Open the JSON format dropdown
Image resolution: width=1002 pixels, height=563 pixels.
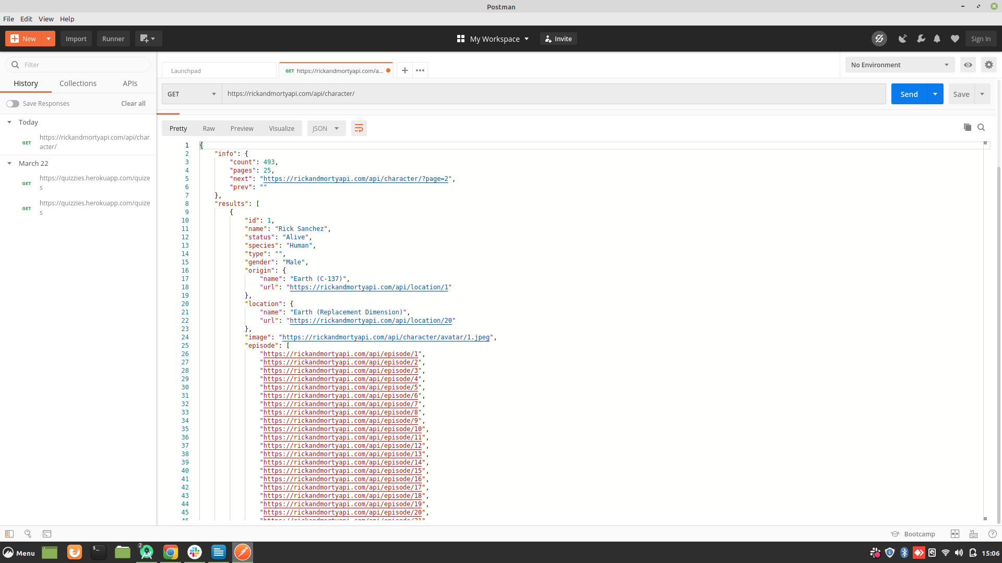click(x=326, y=128)
